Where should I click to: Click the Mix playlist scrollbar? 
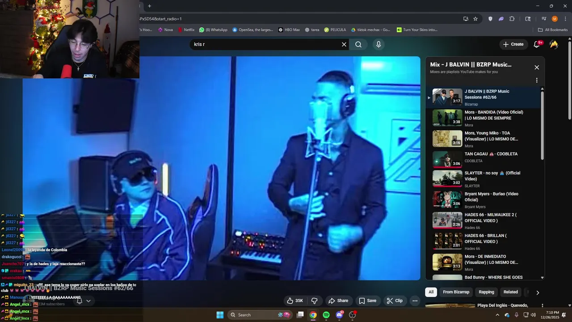(543, 126)
